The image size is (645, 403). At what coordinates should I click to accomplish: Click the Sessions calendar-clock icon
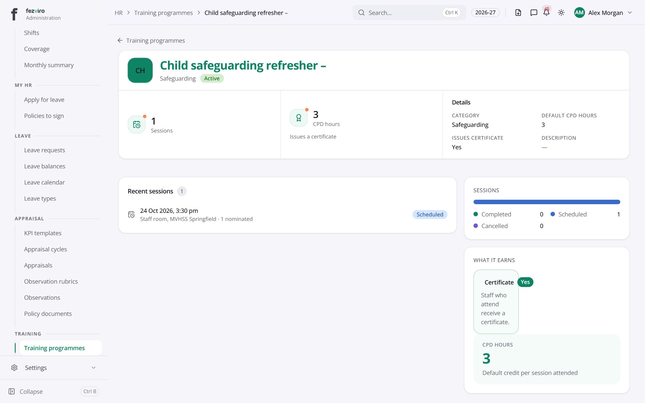click(x=137, y=124)
